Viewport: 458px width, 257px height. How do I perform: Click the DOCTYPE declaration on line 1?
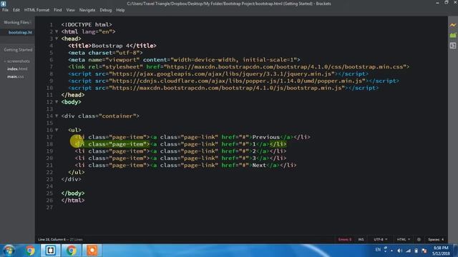point(87,24)
